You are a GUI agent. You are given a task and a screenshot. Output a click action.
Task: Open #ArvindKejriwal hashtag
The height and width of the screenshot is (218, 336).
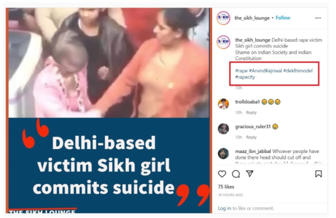[x=265, y=71]
